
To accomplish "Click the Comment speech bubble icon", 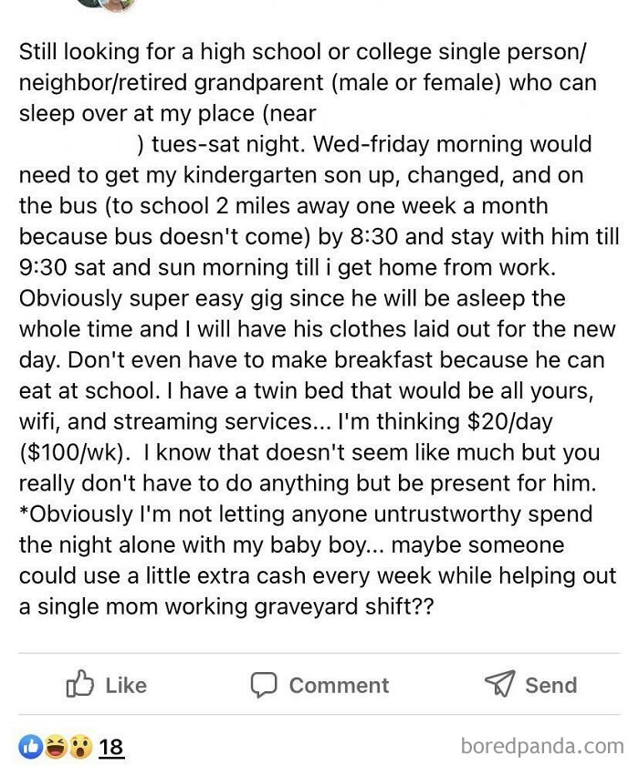I will point(264,685).
